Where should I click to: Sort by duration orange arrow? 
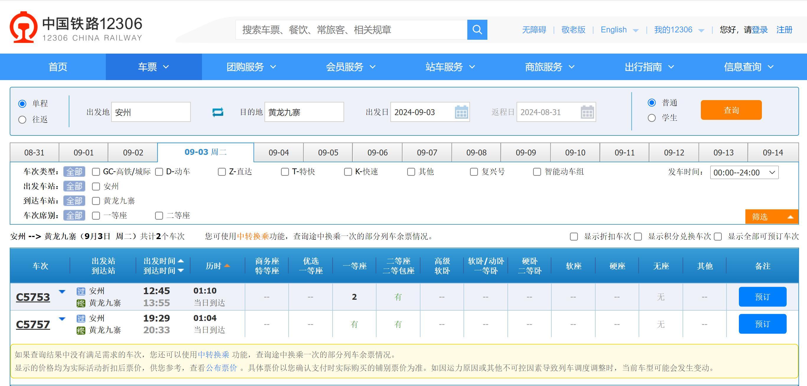227,266
